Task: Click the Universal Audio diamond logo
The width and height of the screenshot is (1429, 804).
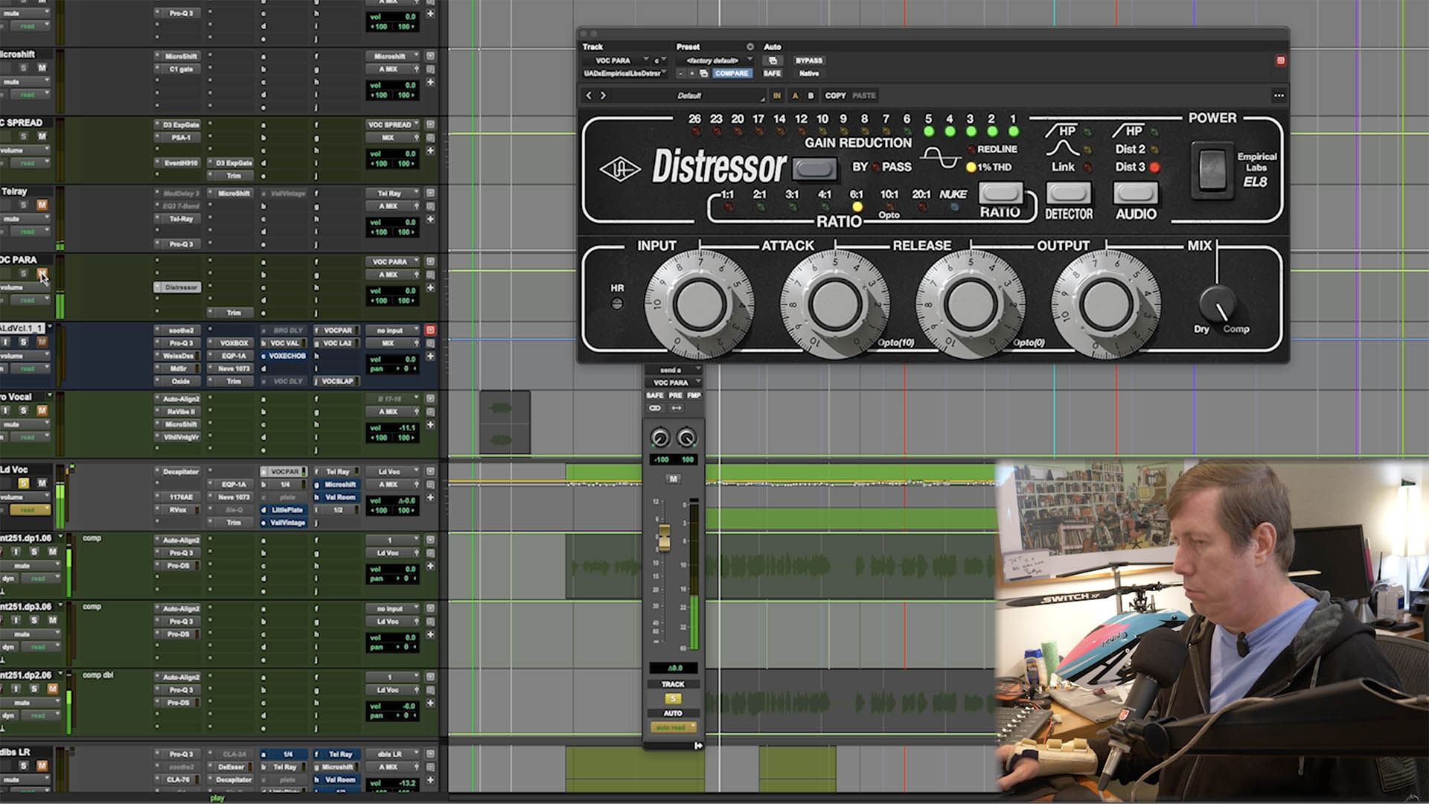Action: (619, 169)
